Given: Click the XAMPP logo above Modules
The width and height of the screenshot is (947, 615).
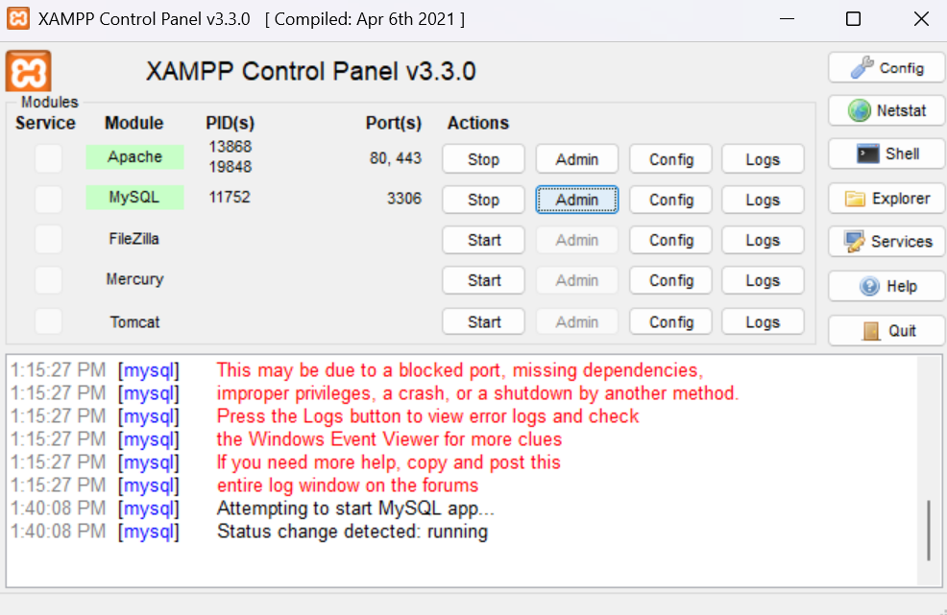Looking at the screenshot, I should coord(27,71).
